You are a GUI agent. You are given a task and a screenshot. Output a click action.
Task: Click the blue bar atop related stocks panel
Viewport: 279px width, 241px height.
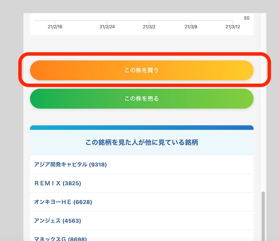click(x=141, y=128)
